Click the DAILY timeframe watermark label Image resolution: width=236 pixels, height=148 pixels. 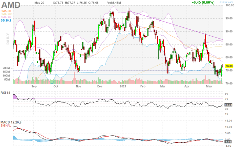(8, 39)
